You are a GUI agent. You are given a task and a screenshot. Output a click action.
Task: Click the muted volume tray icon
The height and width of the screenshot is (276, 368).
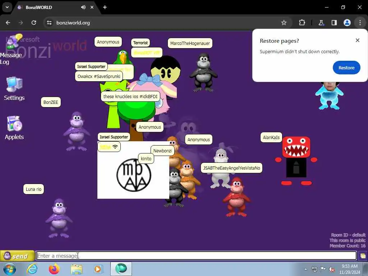point(332,269)
